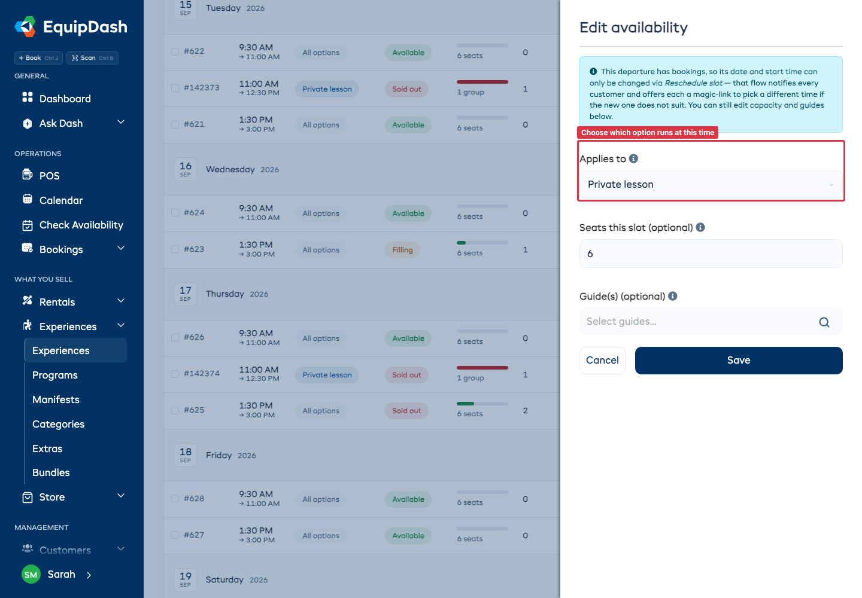Screen dimensions: 862x598
Task: Tick the checkbox for #142373
Action: click(x=175, y=88)
